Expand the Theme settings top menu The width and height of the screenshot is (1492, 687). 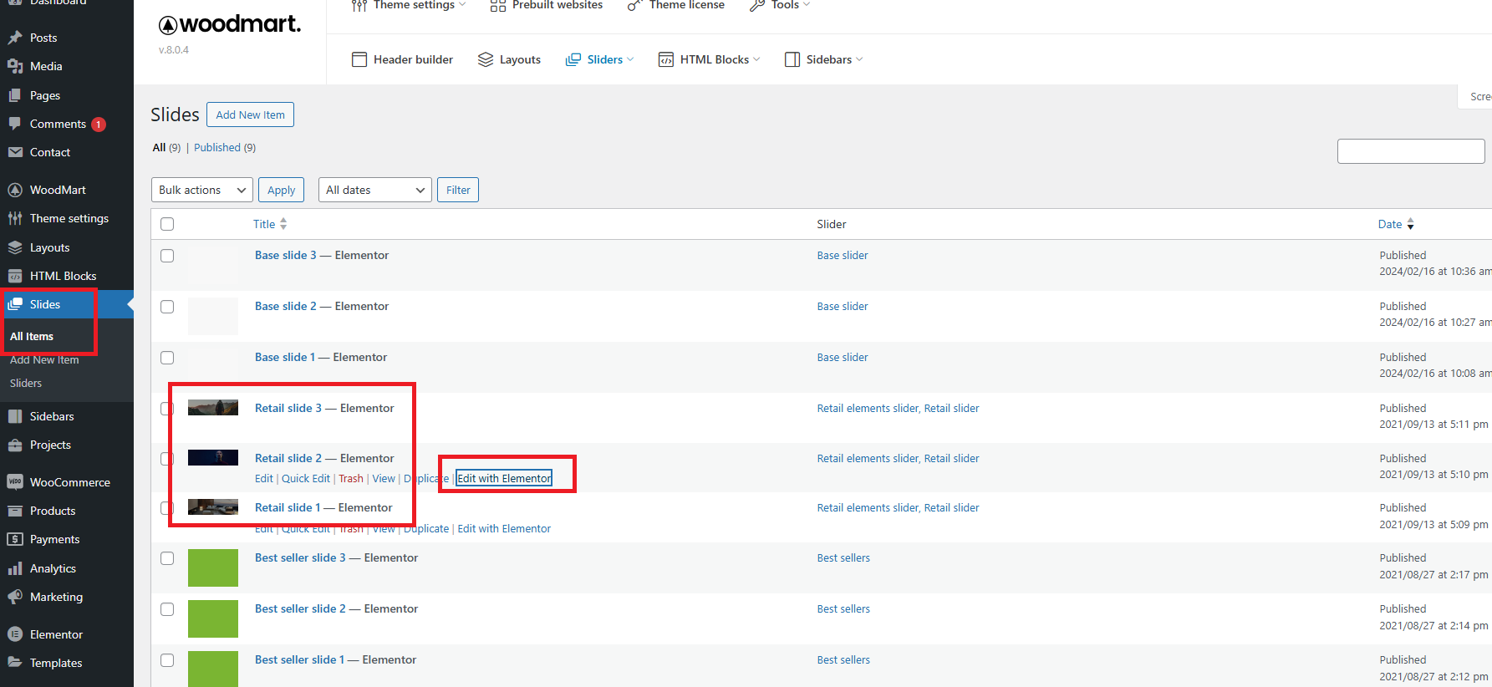(x=409, y=5)
